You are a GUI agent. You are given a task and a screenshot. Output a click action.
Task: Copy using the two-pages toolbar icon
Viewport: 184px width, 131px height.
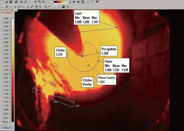point(21,2)
